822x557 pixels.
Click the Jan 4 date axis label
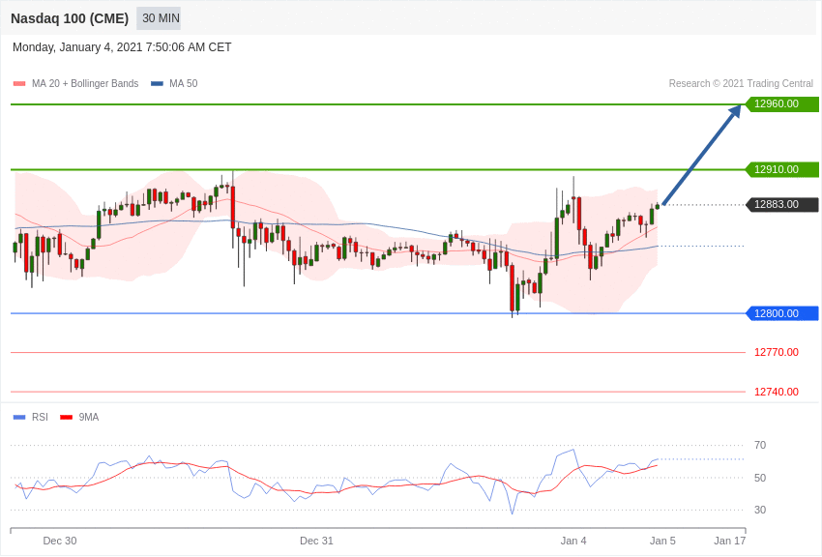[x=573, y=541]
